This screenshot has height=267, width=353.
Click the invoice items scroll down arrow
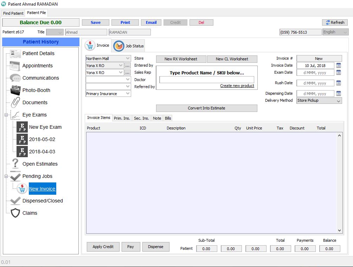point(340,231)
